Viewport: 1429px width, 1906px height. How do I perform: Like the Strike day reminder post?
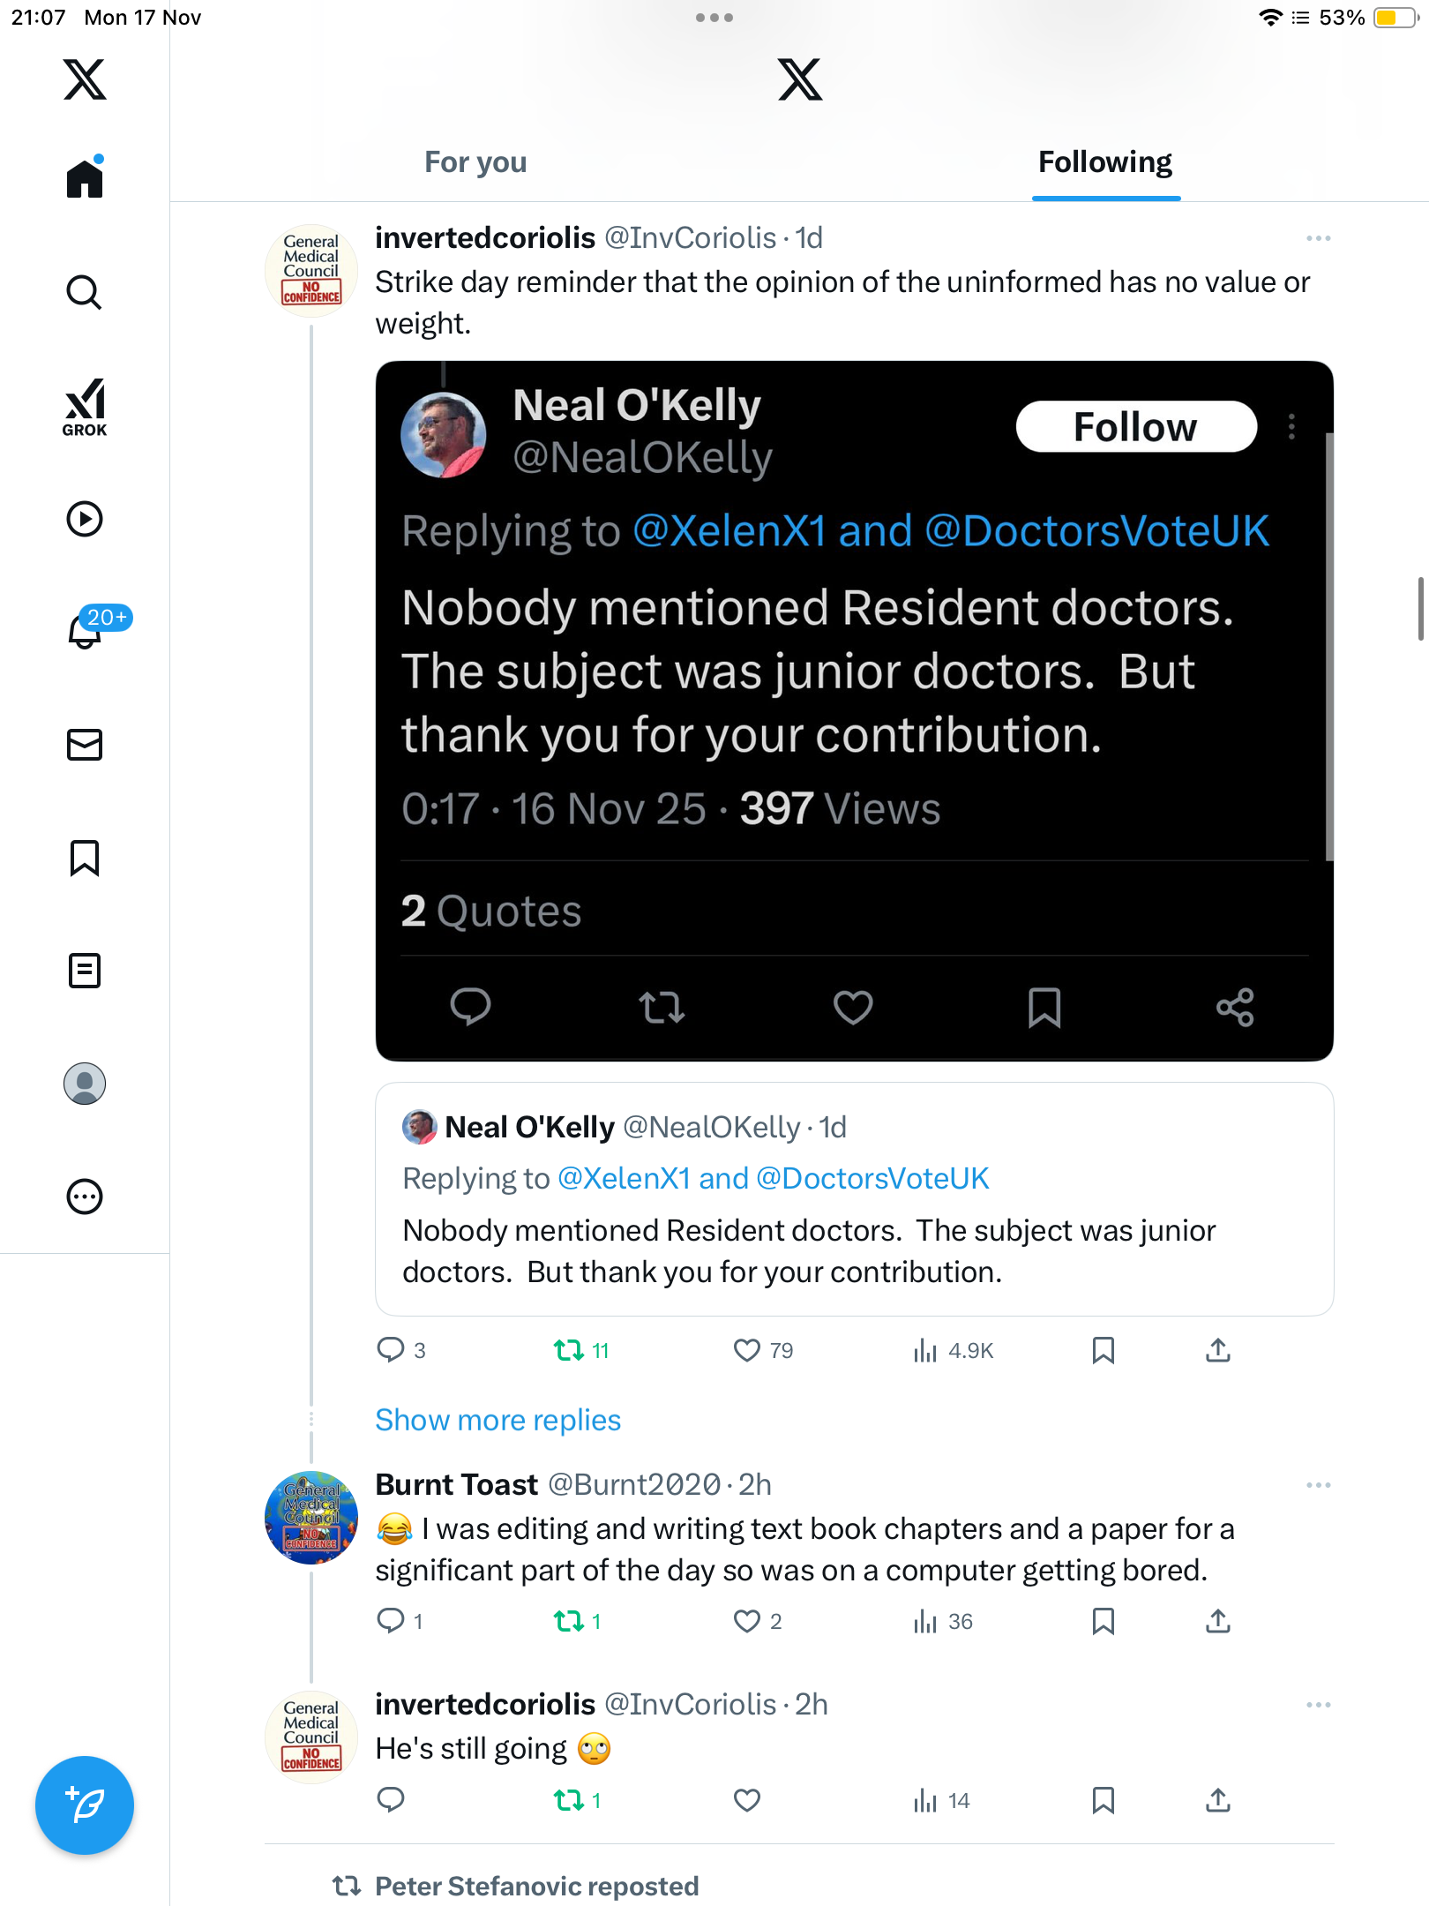(747, 1350)
